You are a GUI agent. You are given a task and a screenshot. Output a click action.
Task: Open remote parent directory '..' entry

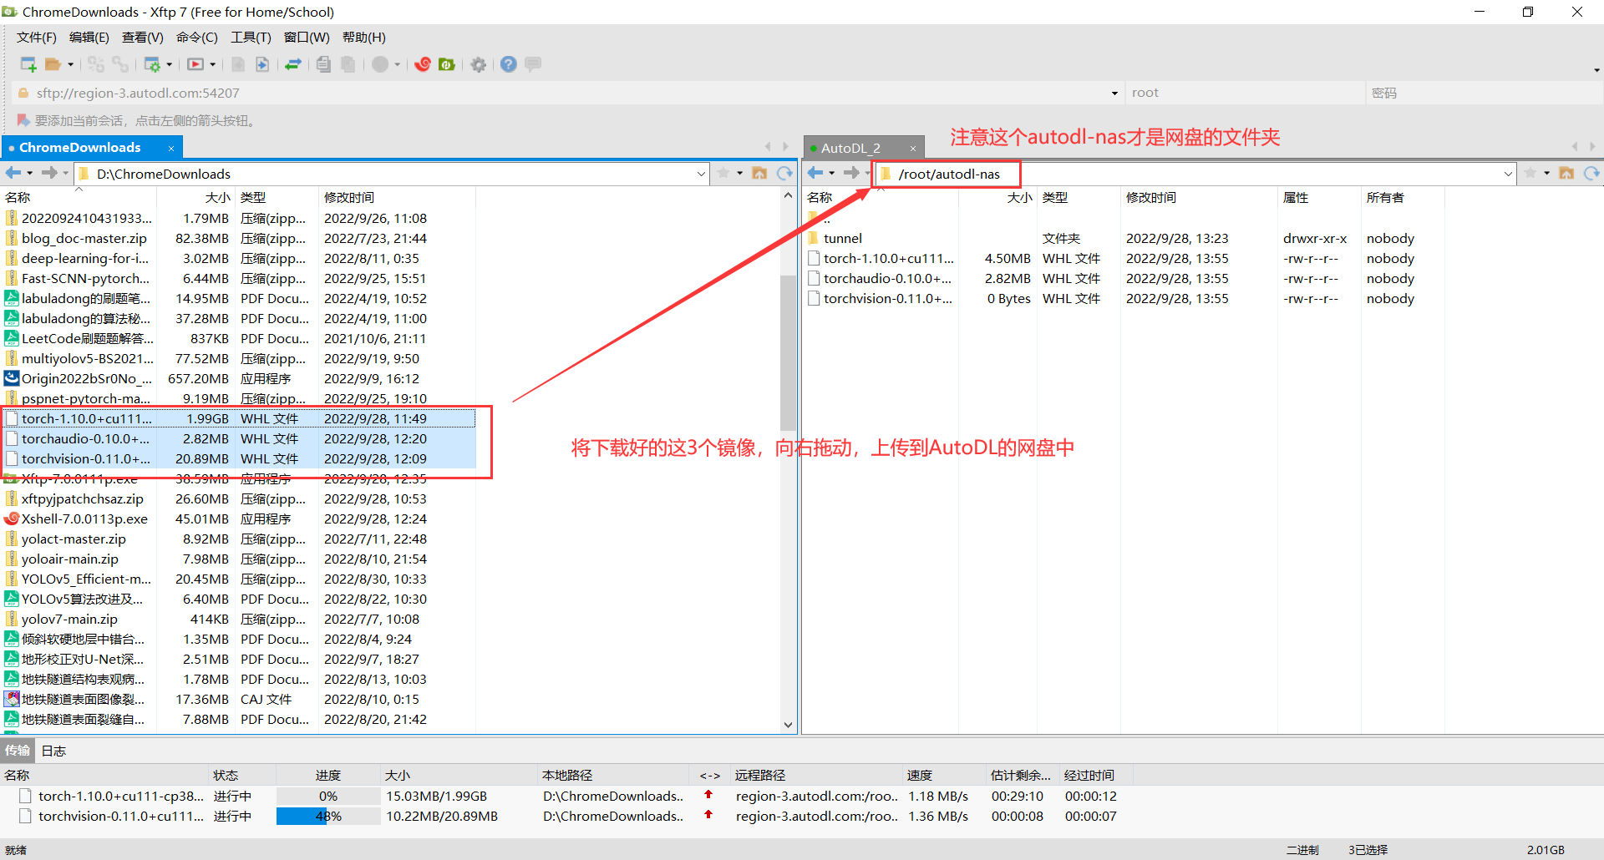[x=1124, y=220]
